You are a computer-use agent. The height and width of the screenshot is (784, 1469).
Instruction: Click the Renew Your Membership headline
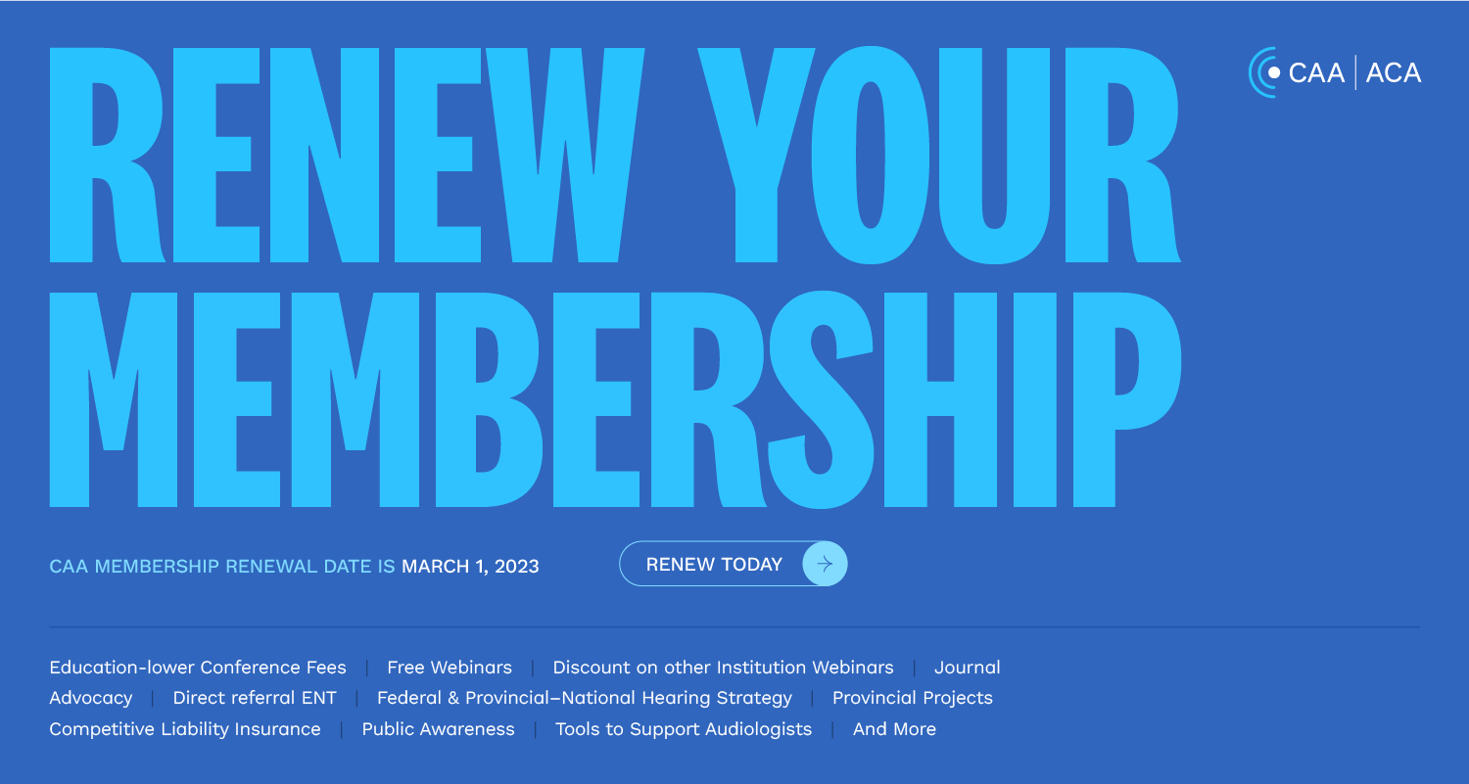point(615,278)
